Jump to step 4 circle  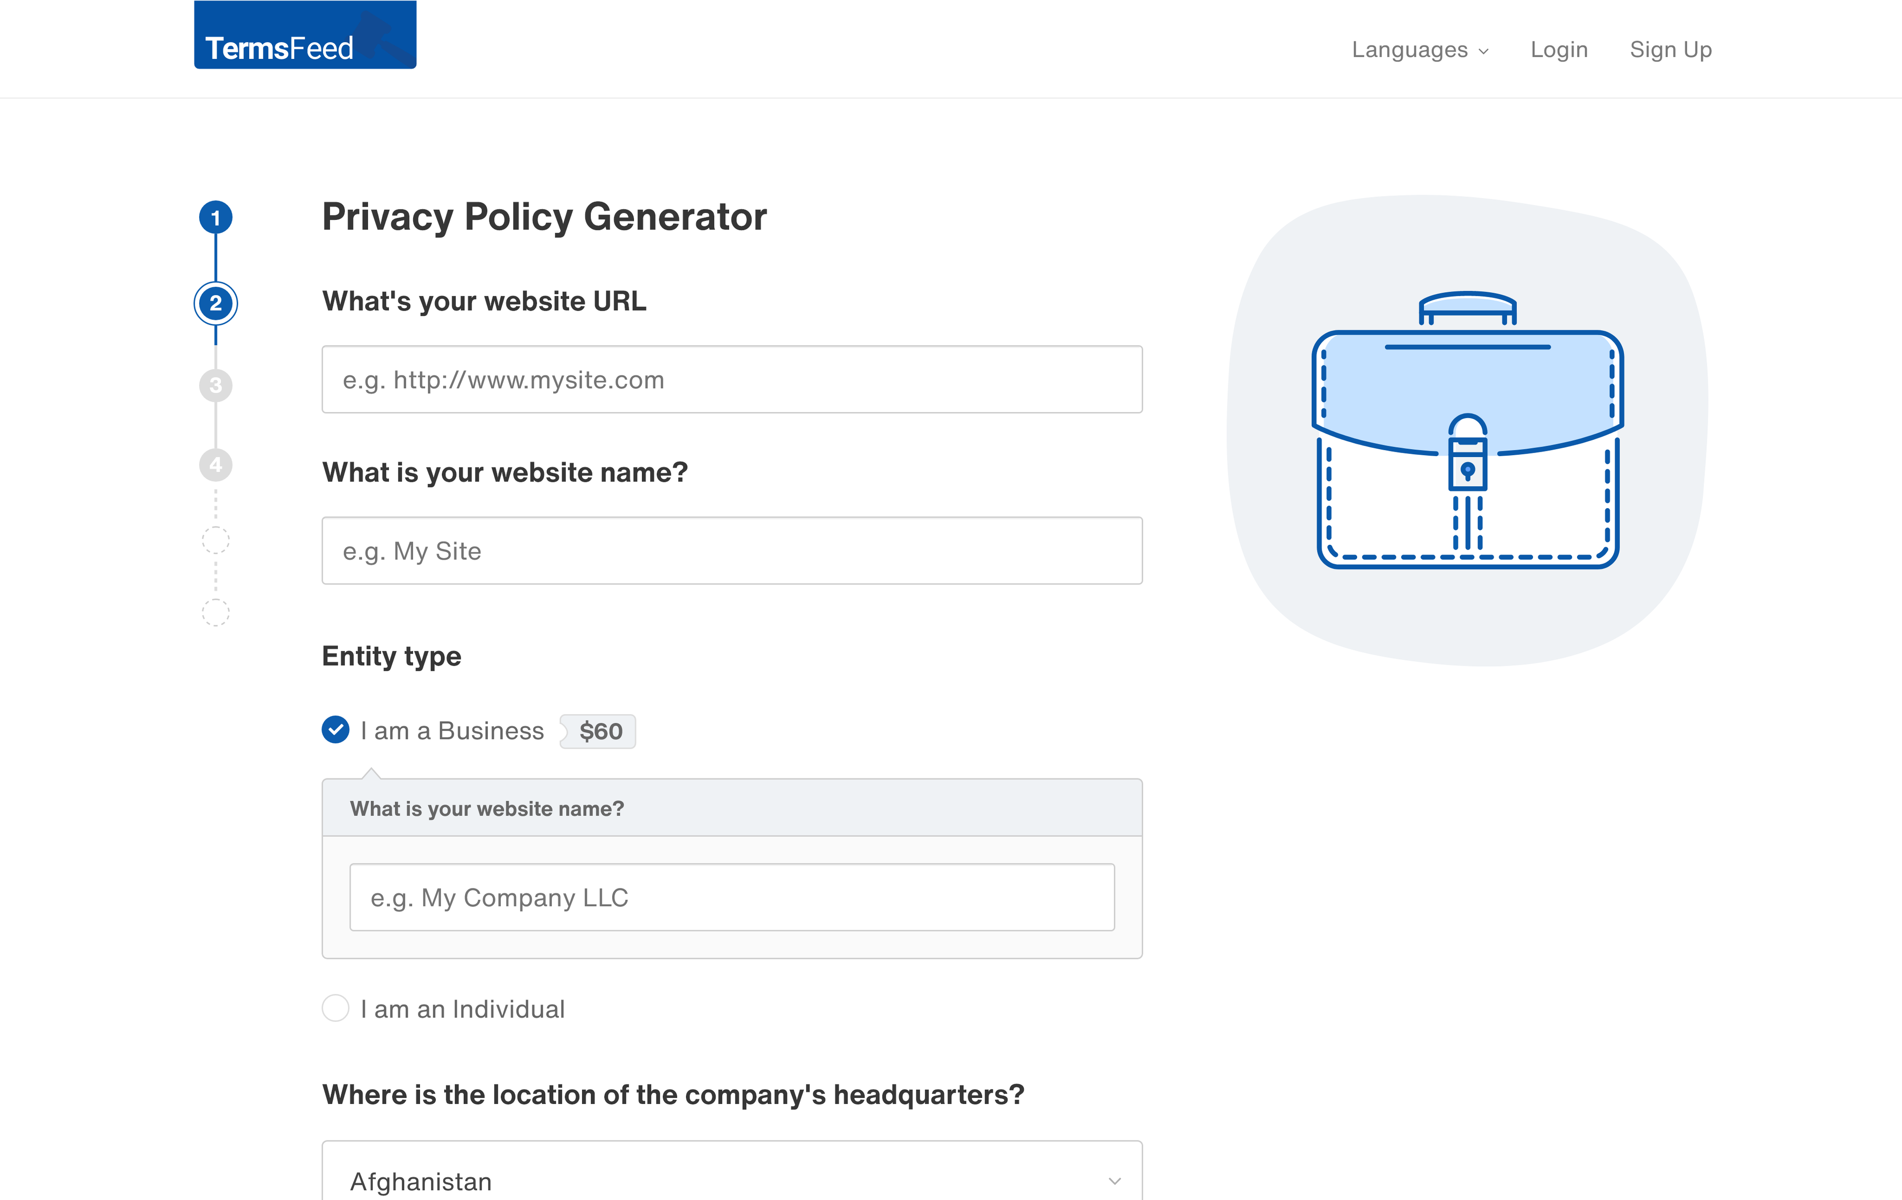tap(215, 465)
